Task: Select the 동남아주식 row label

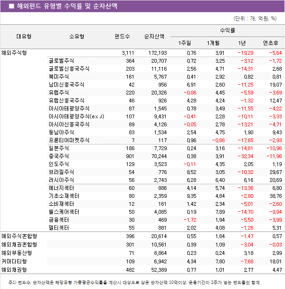Action: pos(61,132)
